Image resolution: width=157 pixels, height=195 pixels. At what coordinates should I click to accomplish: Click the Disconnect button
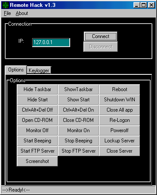point(101,47)
